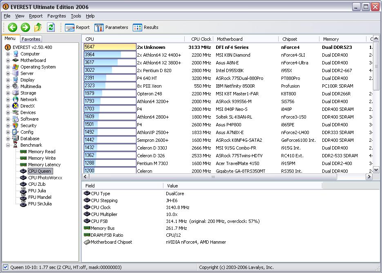
Task: Select Multimedia tree item
Action: (x=31, y=86)
